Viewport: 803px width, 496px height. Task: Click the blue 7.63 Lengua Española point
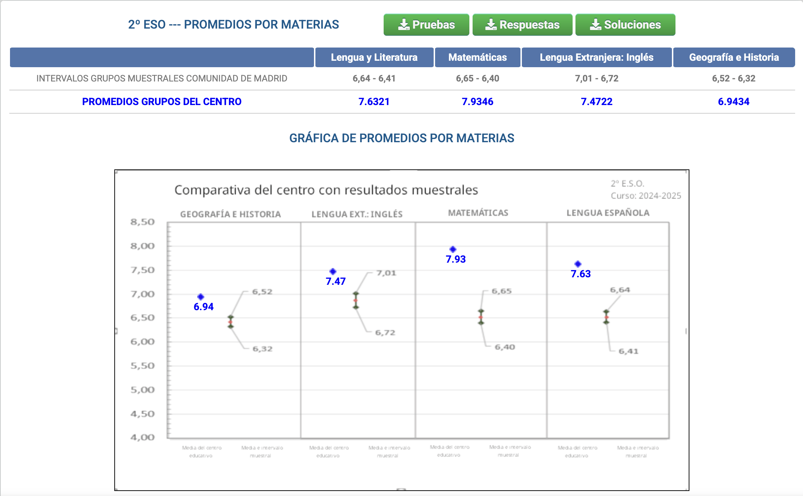[578, 264]
